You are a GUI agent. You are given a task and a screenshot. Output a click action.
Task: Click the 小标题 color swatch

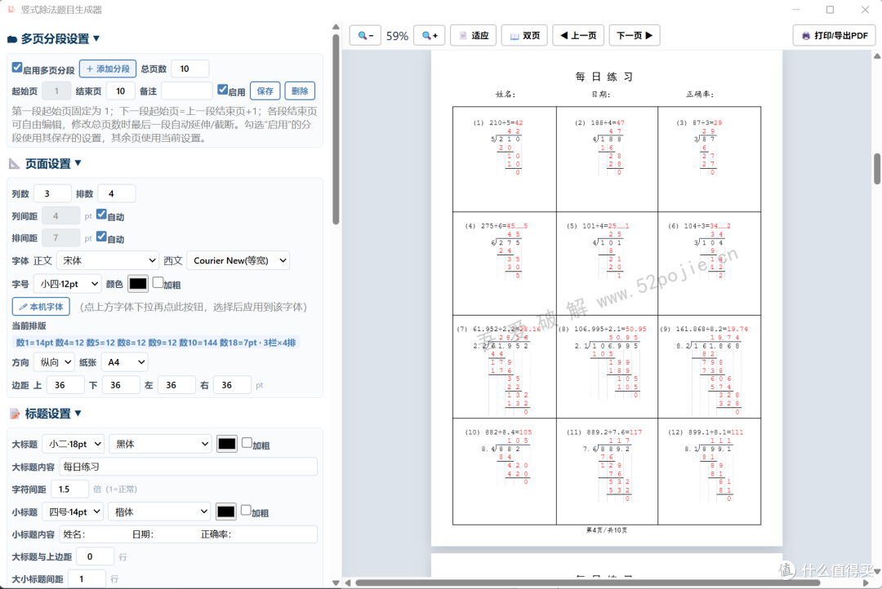[225, 511]
